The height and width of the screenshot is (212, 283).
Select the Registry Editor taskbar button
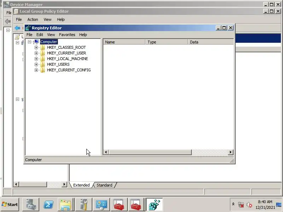154,205
